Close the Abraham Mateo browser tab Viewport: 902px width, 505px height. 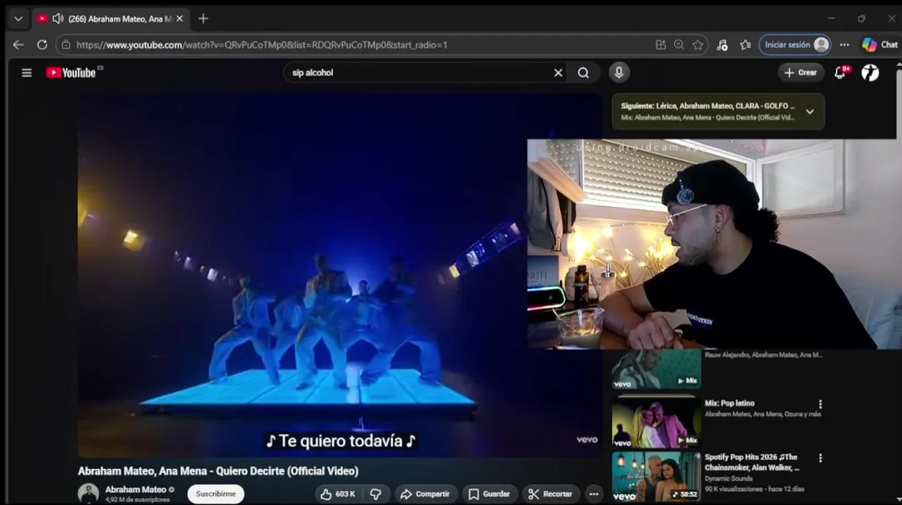coord(179,19)
